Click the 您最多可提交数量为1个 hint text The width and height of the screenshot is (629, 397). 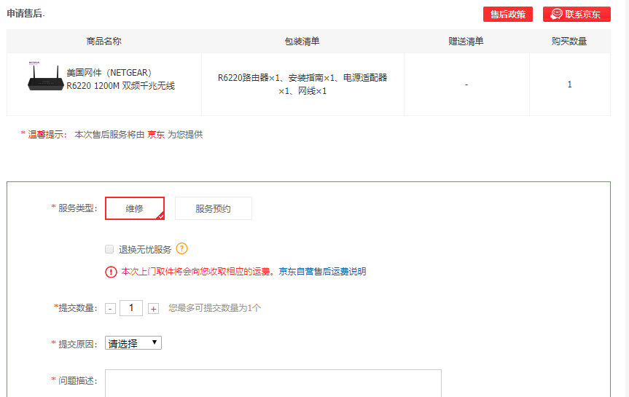(214, 308)
